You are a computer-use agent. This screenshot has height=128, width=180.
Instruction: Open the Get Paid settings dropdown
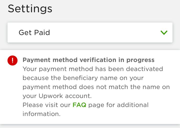coord(90,32)
